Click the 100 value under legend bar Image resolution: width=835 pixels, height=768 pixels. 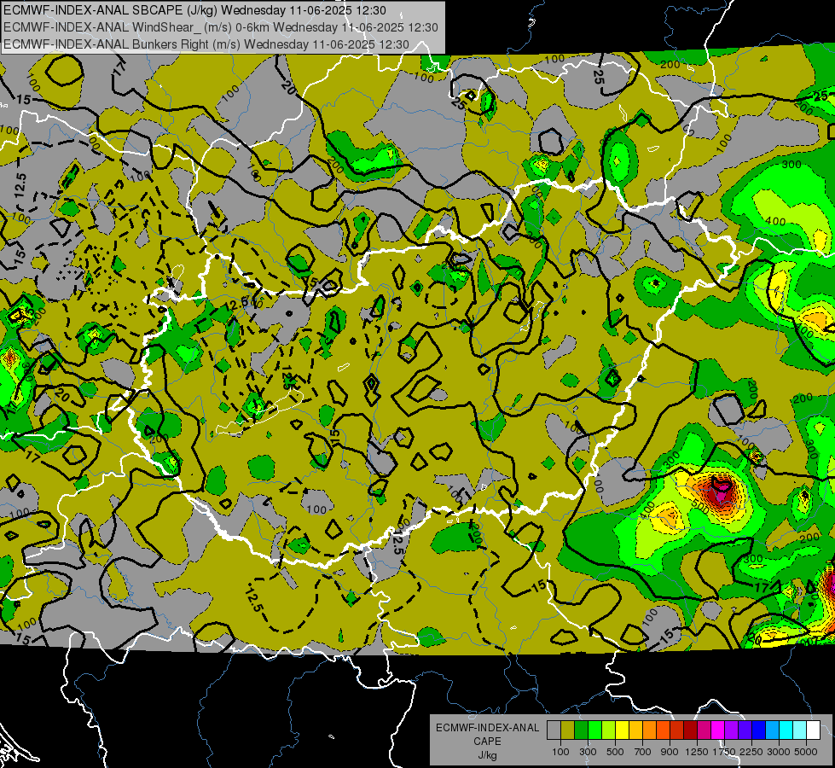pos(560,752)
